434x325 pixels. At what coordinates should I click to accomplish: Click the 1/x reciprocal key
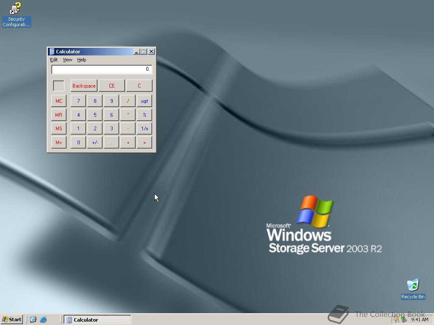(x=145, y=129)
